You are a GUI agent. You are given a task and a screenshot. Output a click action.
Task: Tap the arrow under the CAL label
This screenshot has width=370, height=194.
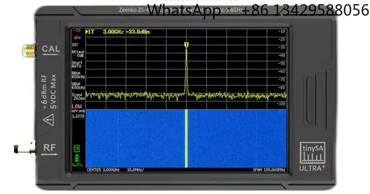[50, 55]
